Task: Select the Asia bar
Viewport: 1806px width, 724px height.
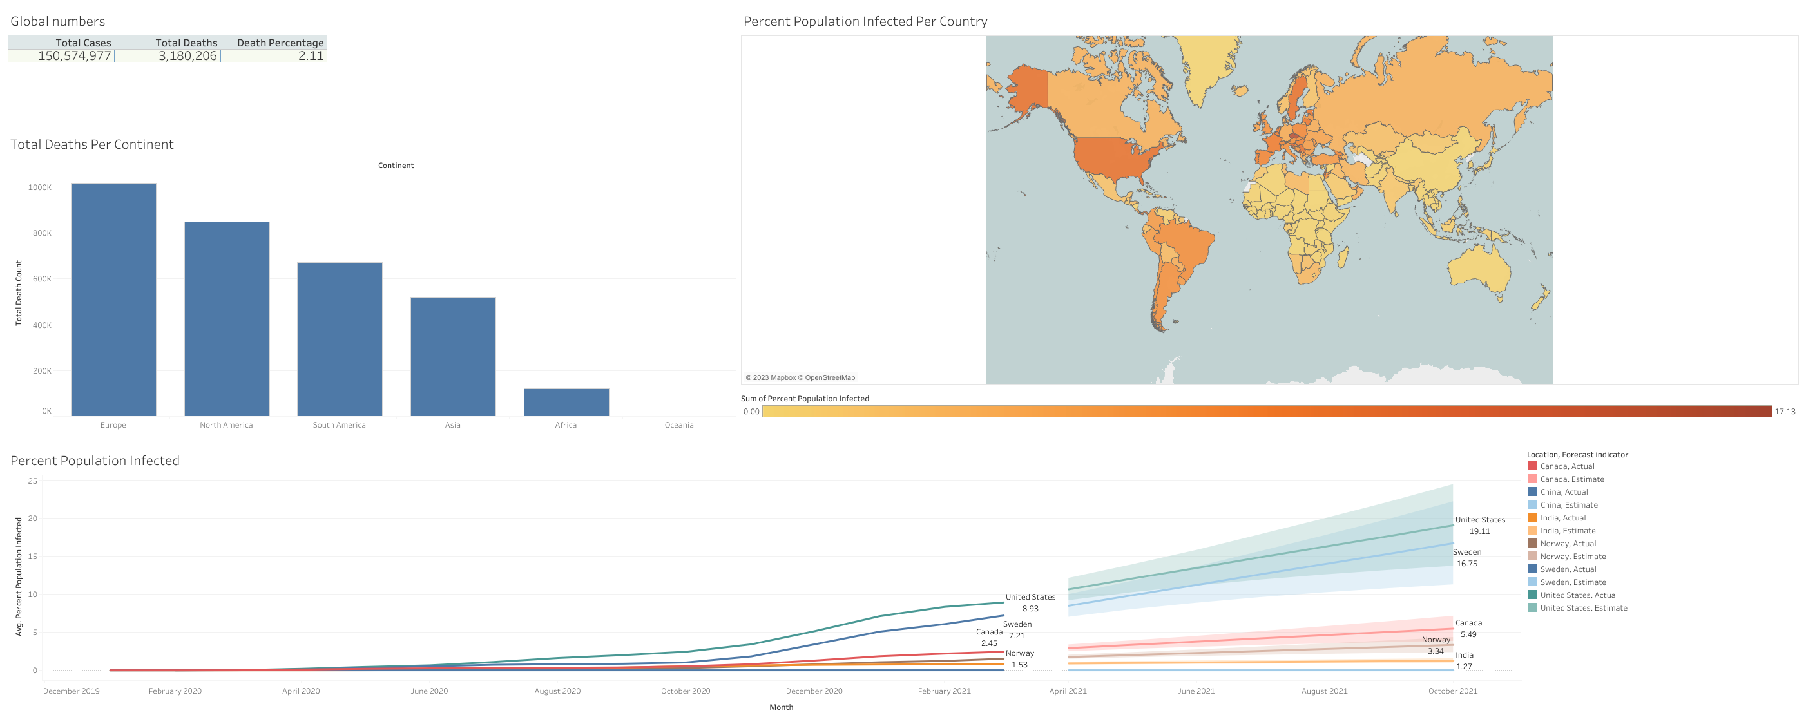Action: click(x=453, y=356)
